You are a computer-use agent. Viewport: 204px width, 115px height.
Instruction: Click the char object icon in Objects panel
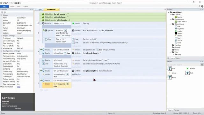coord(170,69)
